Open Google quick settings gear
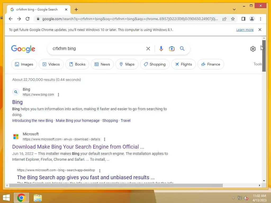271x203 pixels. [x=253, y=49]
